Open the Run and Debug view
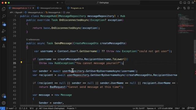This screenshot has height=110, width=196. pyautogui.click(x=4, y=31)
